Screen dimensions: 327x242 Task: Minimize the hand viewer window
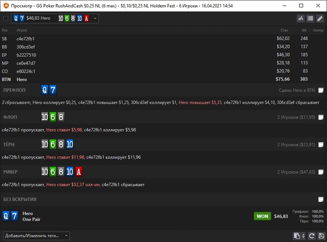(284, 6)
